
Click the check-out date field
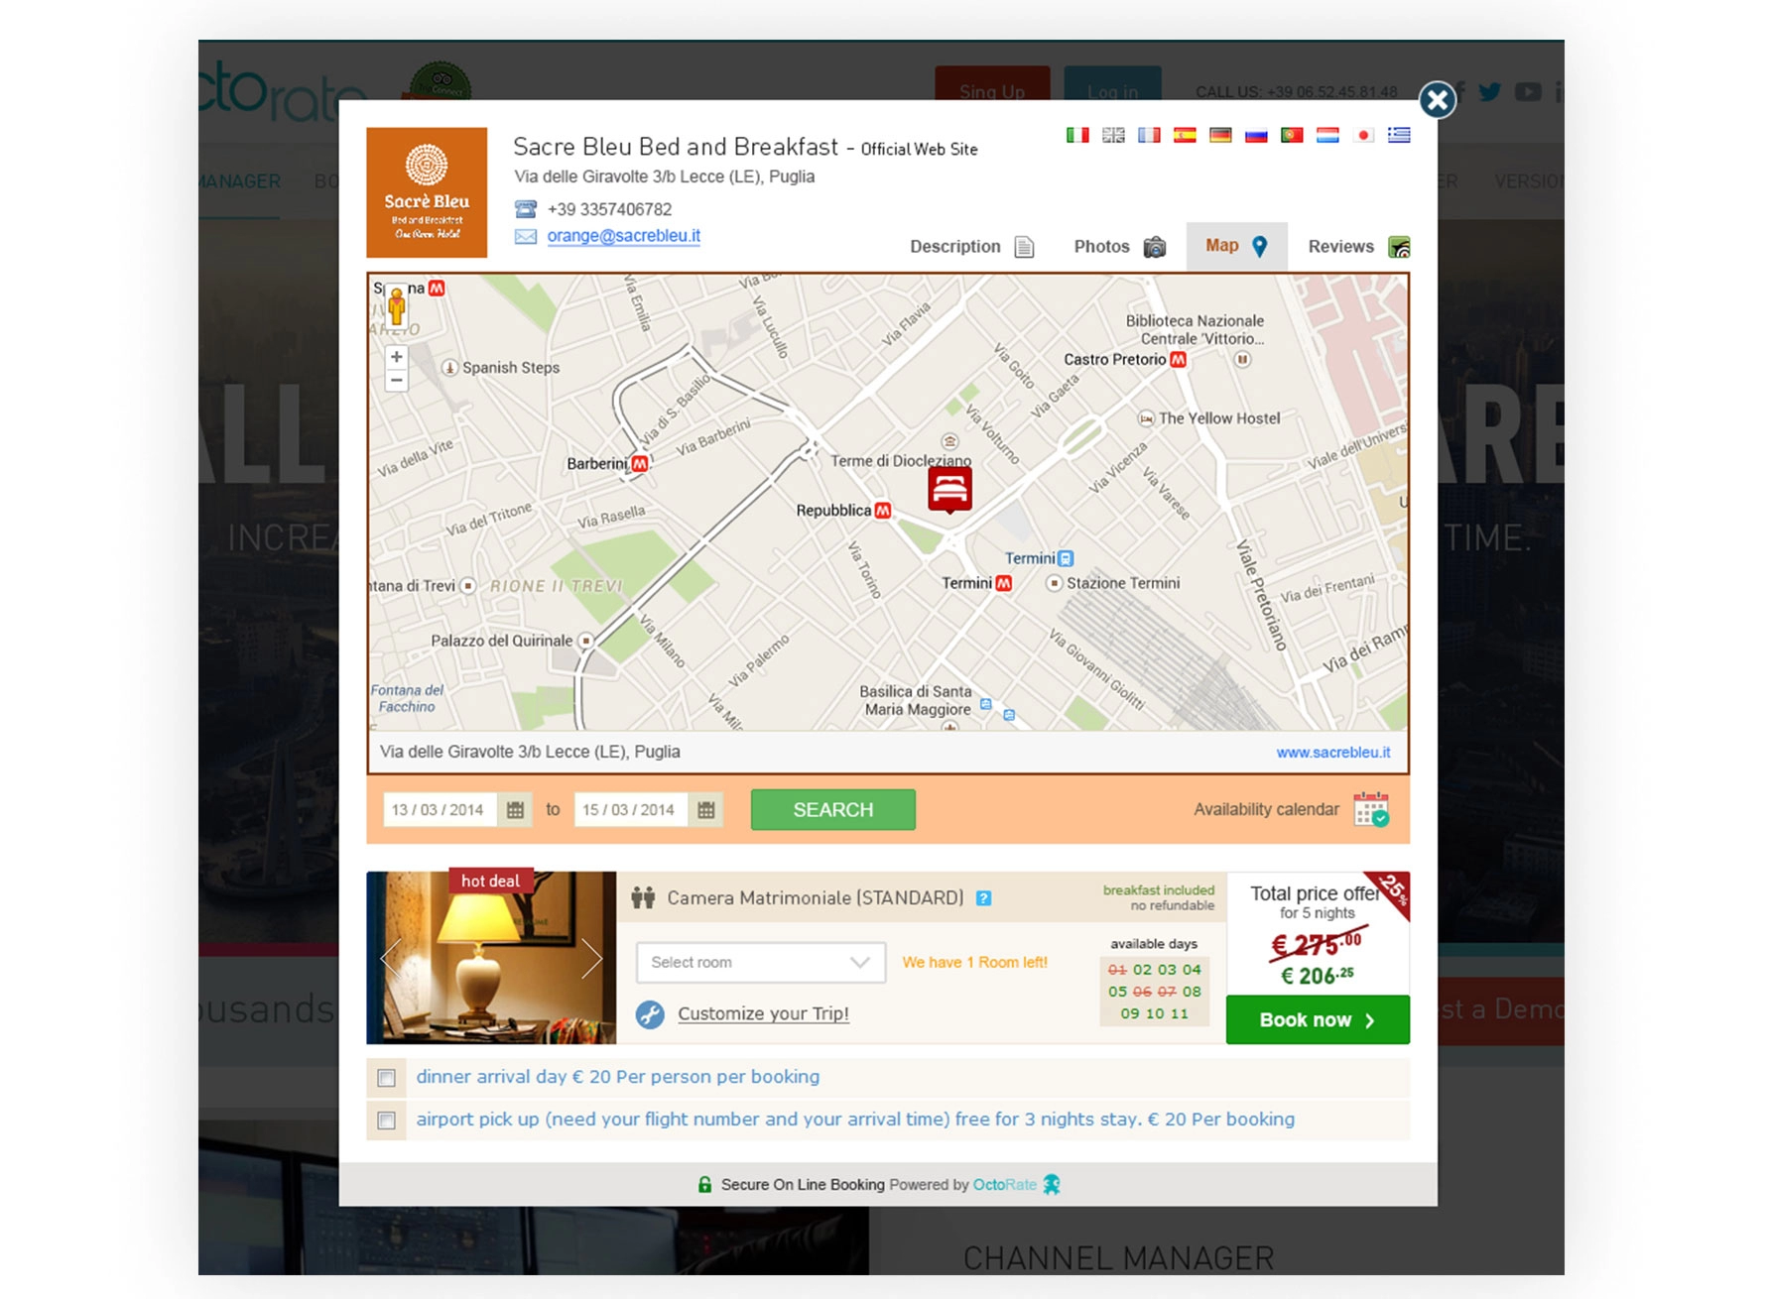point(630,810)
